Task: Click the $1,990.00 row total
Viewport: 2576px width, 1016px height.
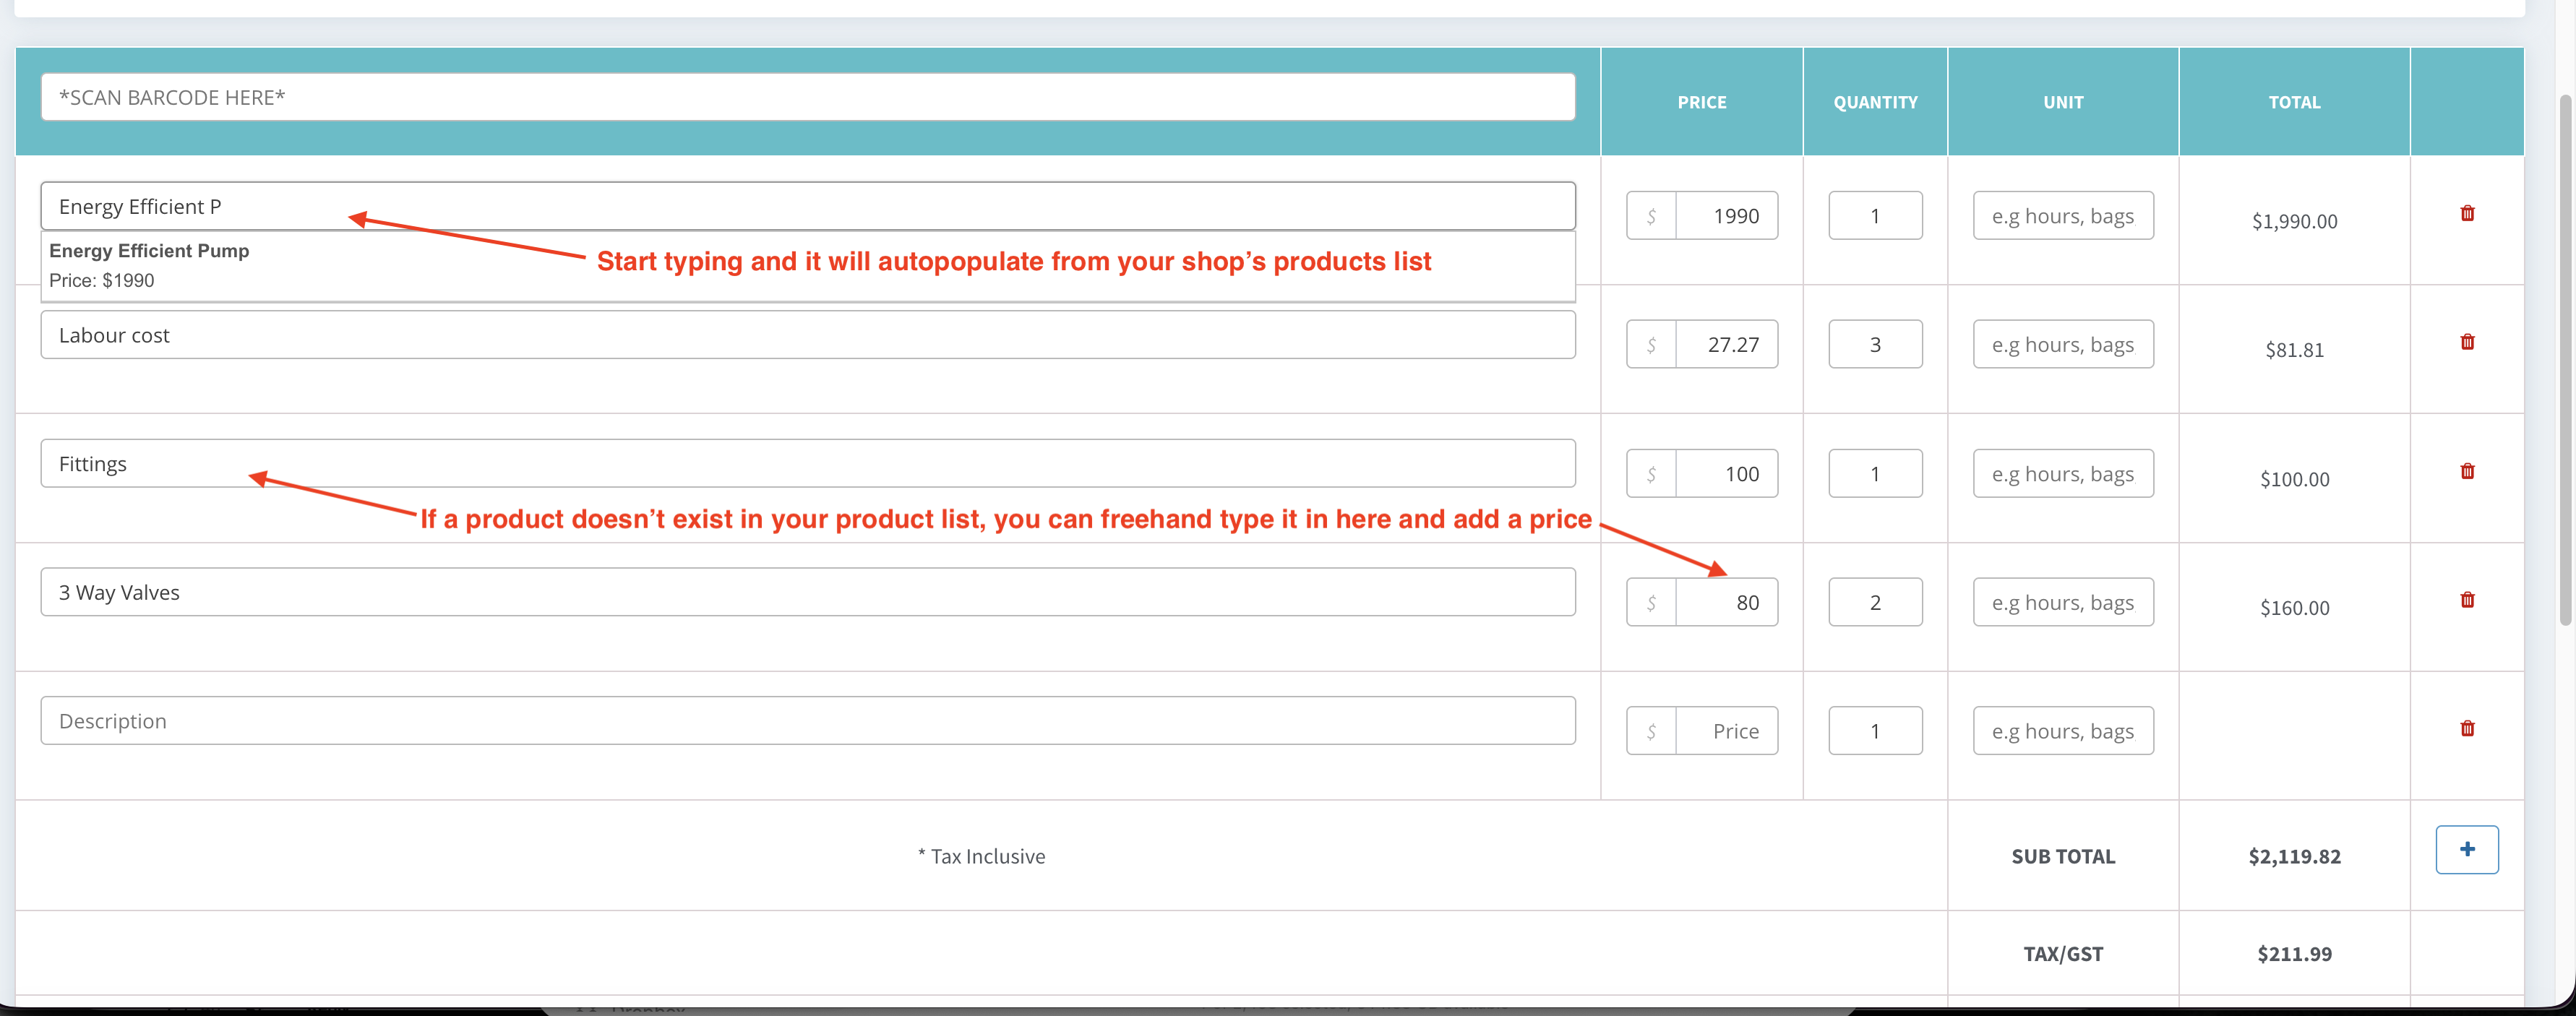Action: point(2294,221)
